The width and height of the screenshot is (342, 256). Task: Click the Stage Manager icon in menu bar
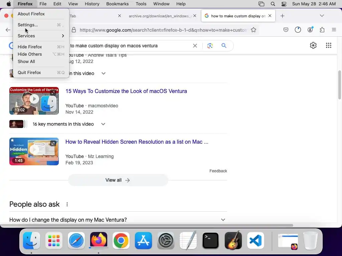(261, 4)
